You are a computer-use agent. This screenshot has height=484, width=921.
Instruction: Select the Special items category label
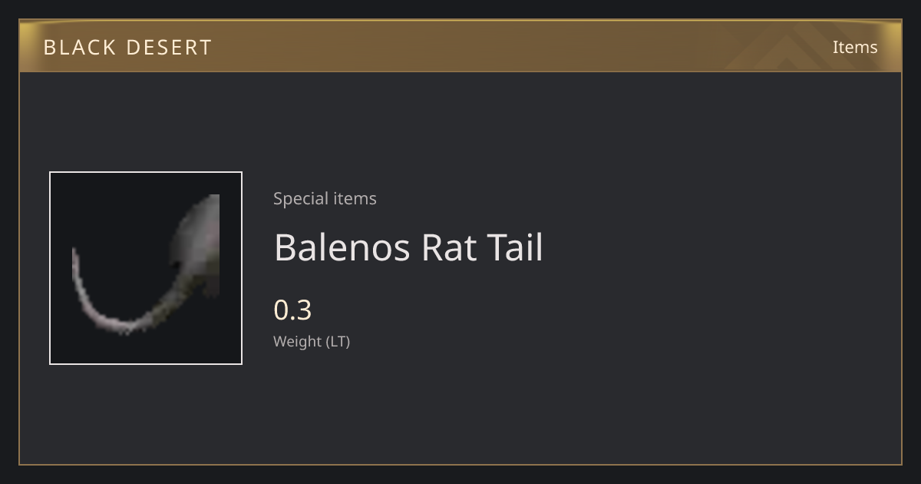coord(325,198)
